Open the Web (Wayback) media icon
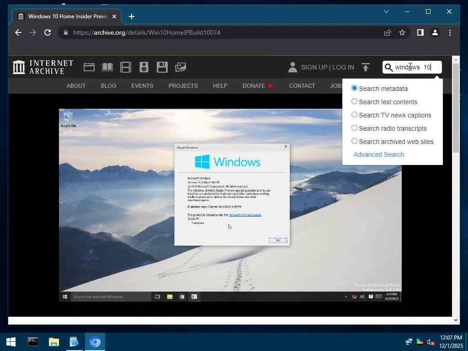The image size is (468, 351). click(89, 67)
